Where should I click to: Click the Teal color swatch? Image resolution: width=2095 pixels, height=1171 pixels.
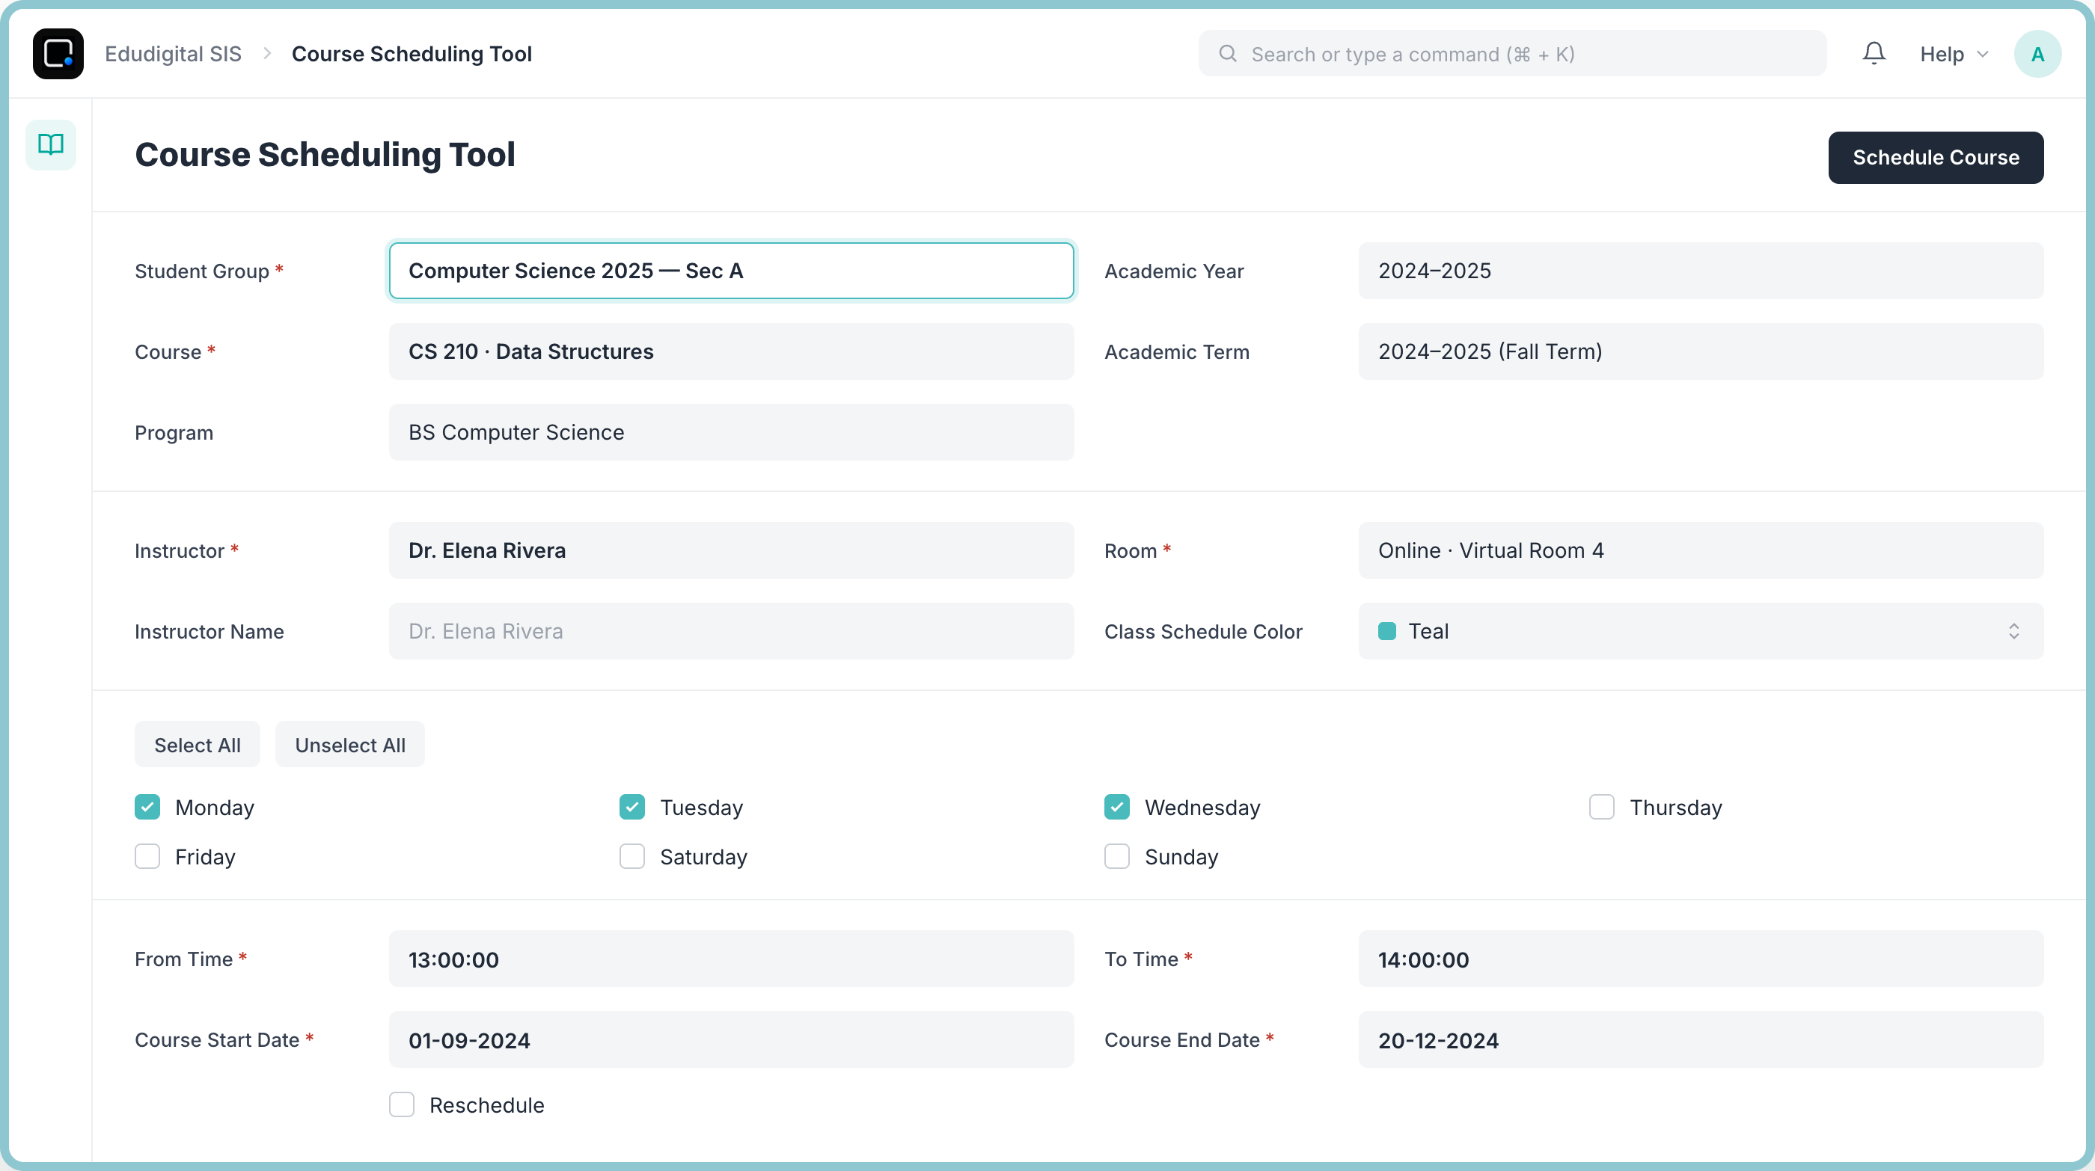click(1386, 630)
